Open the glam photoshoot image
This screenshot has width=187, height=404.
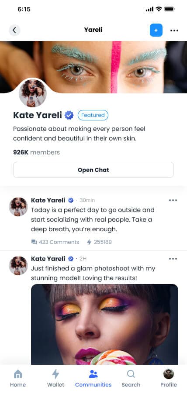[x=104, y=325]
